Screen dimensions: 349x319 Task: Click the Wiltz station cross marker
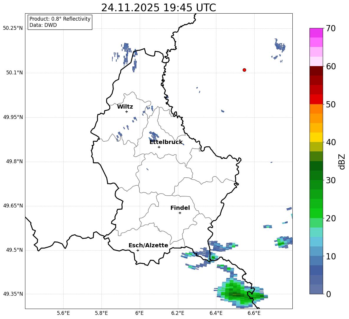tap(127, 112)
